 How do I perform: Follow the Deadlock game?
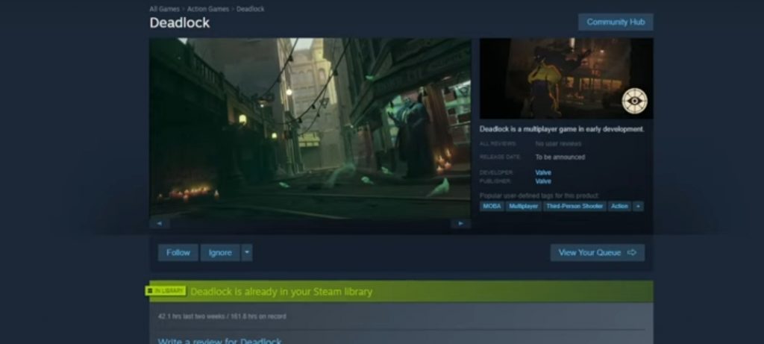click(178, 252)
